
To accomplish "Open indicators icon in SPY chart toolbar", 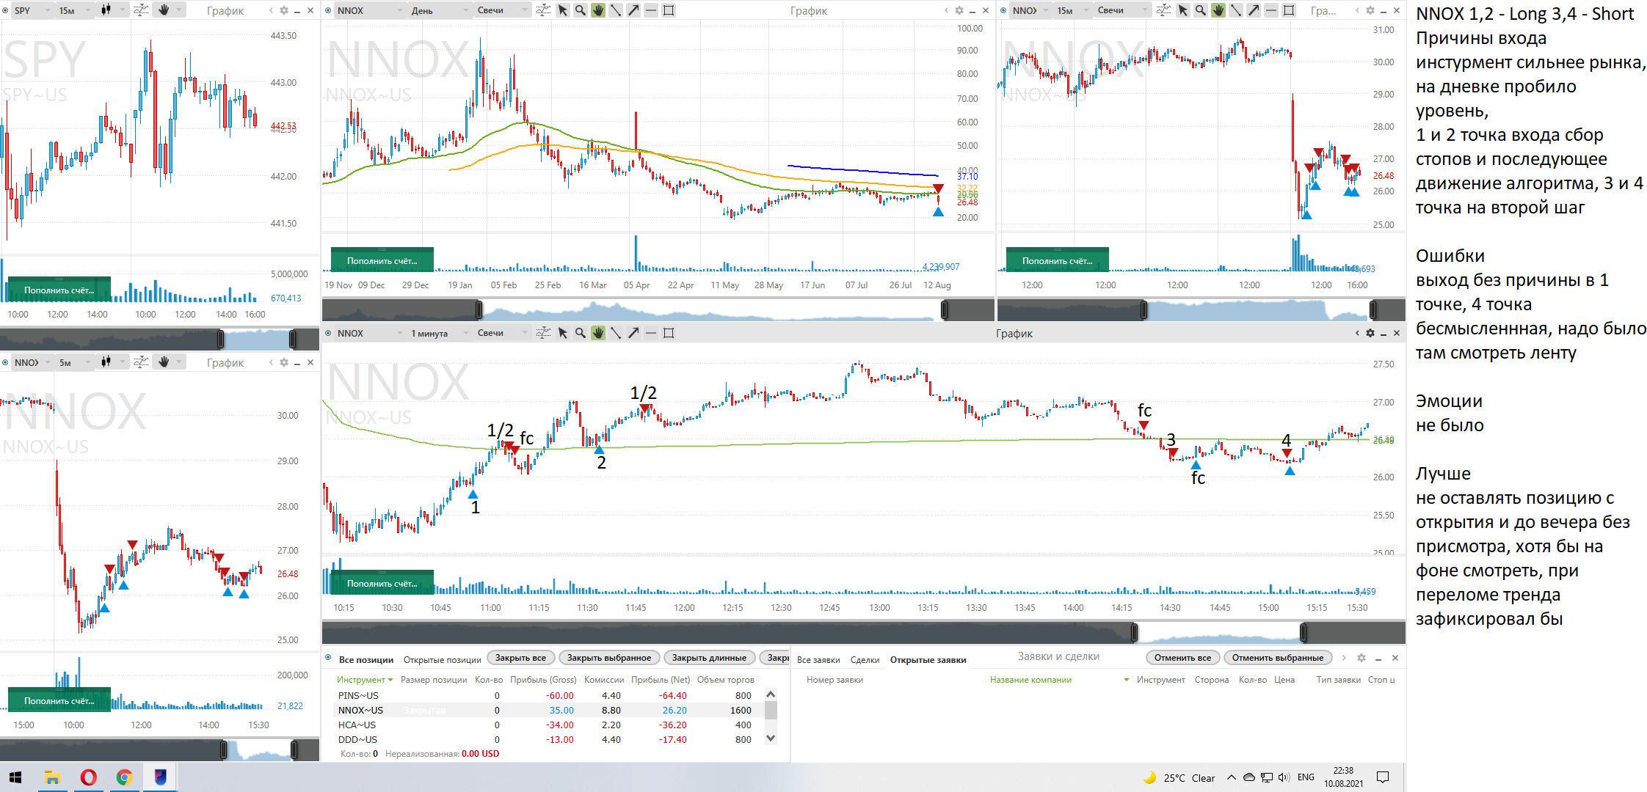I will click(142, 10).
